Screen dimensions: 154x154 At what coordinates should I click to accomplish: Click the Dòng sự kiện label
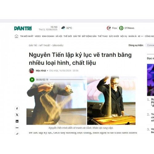coord(136,45)
